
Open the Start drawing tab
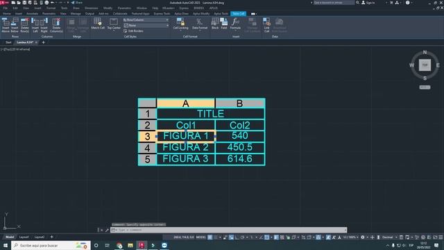point(8,42)
